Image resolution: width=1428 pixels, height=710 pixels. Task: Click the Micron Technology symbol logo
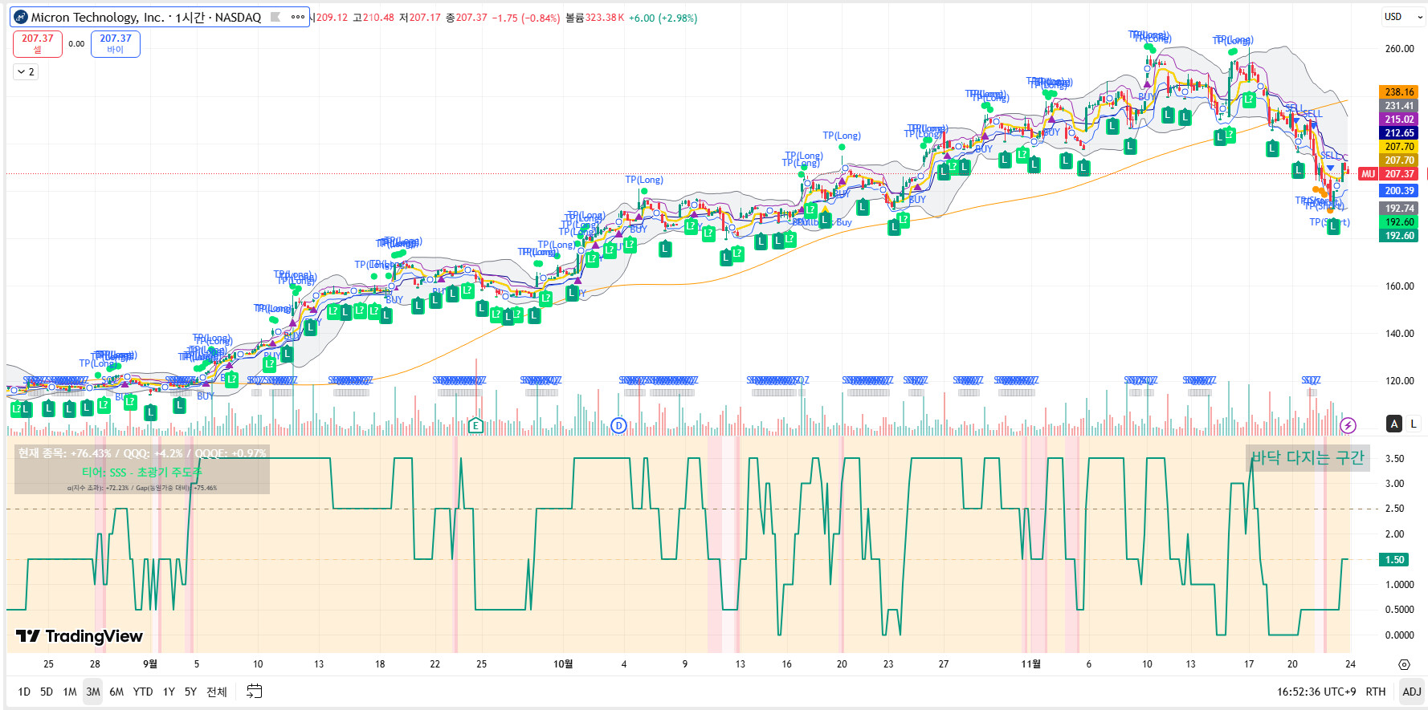(x=21, y=17)
